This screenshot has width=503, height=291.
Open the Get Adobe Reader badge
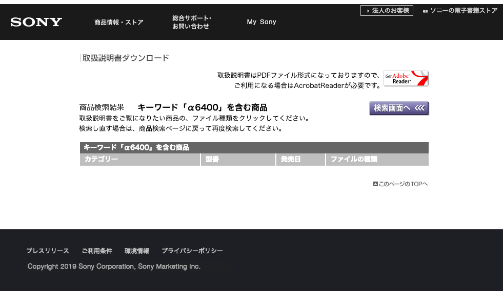click(406, 78)
